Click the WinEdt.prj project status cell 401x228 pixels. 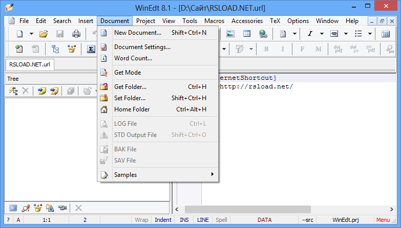[x=346, y=220]
